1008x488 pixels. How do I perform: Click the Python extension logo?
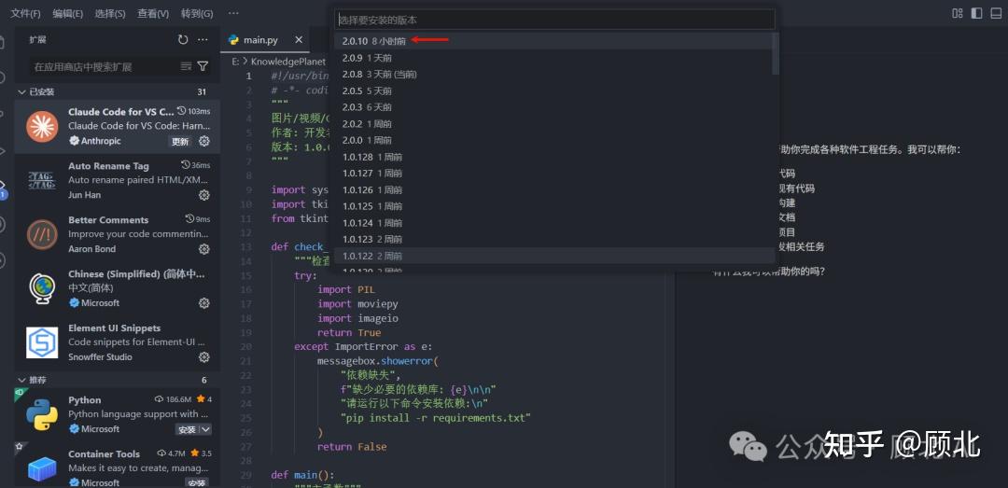tap(42, 414)
